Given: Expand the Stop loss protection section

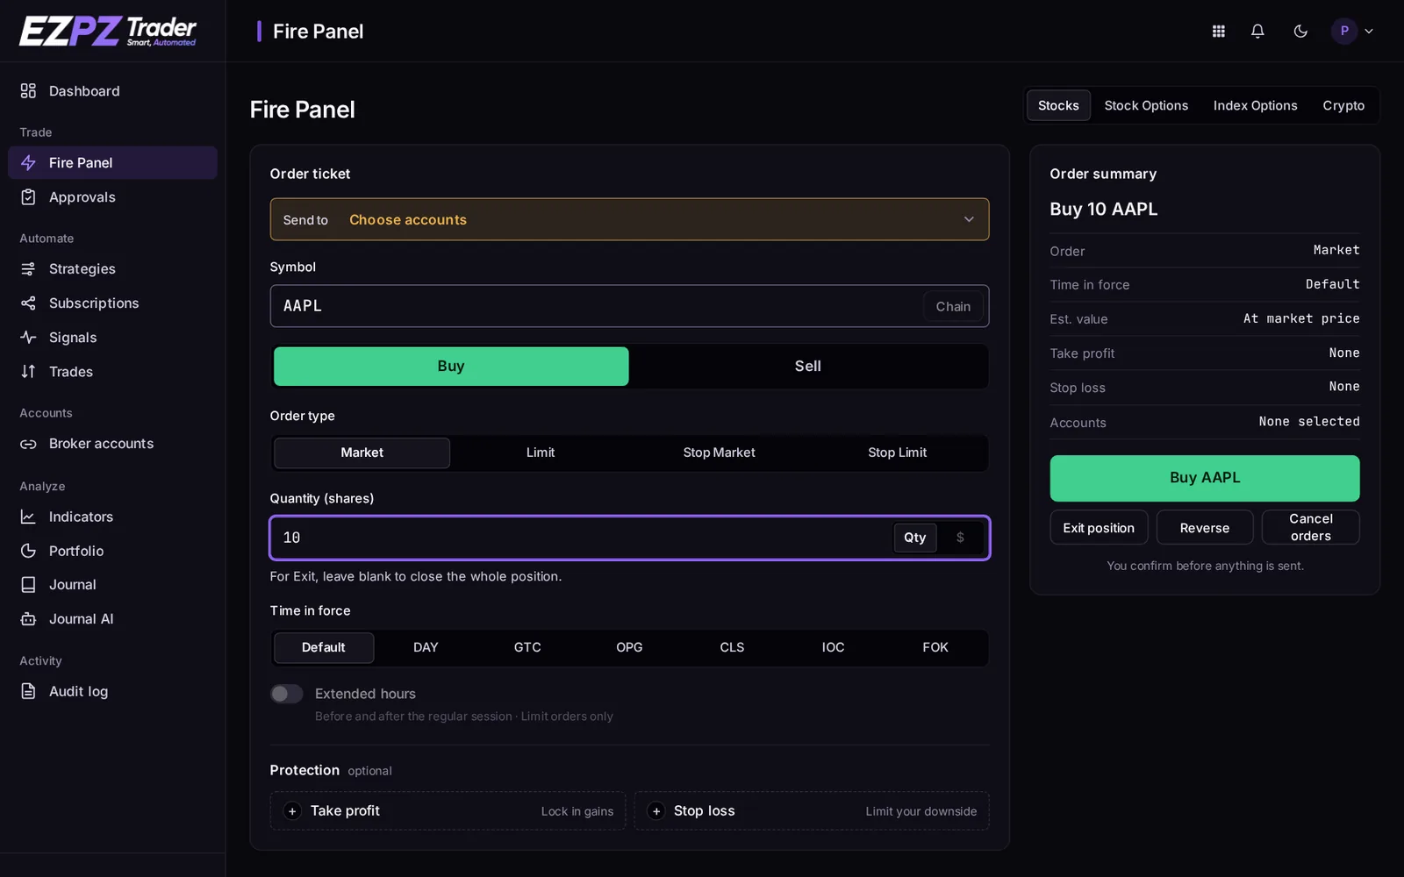Looking at the screenshot, I should tap(812, 811).
